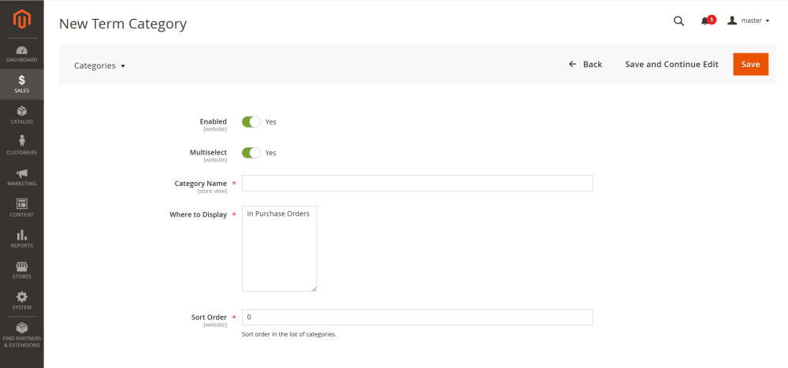788x368 pixels.
Task: Open the master account dropdown arrow
Action: (768, 21)
